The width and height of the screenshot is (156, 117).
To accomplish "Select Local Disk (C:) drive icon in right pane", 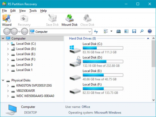I will pos(75,49).
